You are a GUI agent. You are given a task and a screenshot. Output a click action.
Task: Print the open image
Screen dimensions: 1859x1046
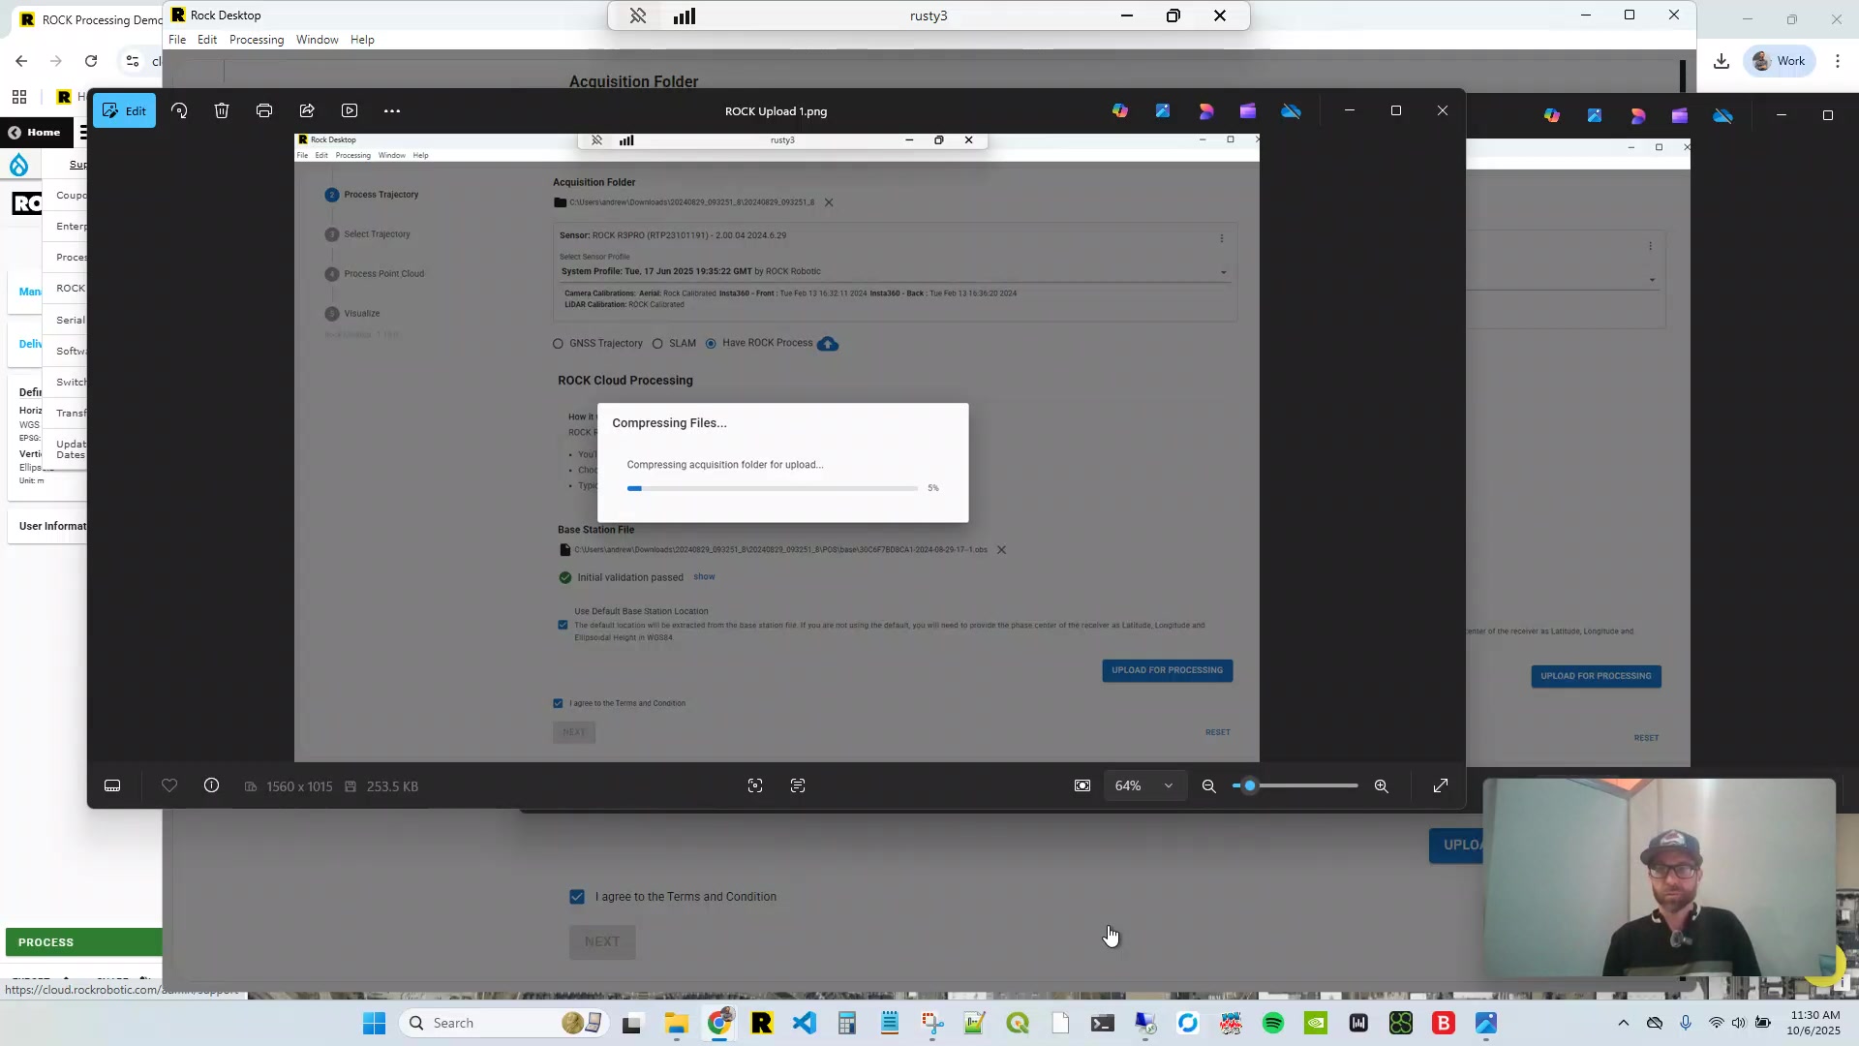(264, 110)
